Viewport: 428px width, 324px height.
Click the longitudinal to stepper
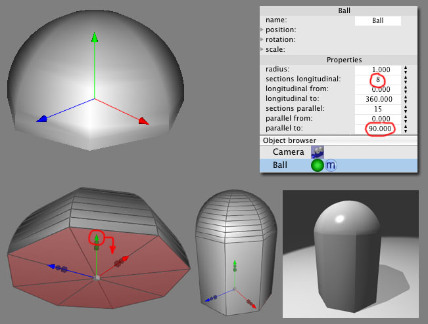[406, 99]
